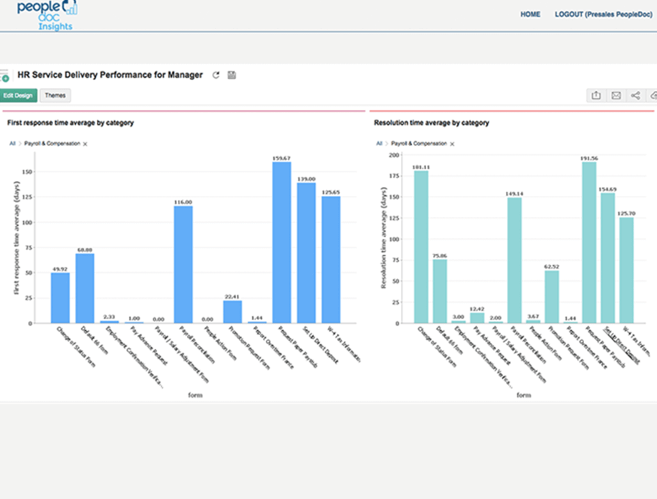Screen dimensions: 657x499
Task: Select Payroll & Compensation breadcrumb in Resolution chart
Action: click(x=419, y=143)
